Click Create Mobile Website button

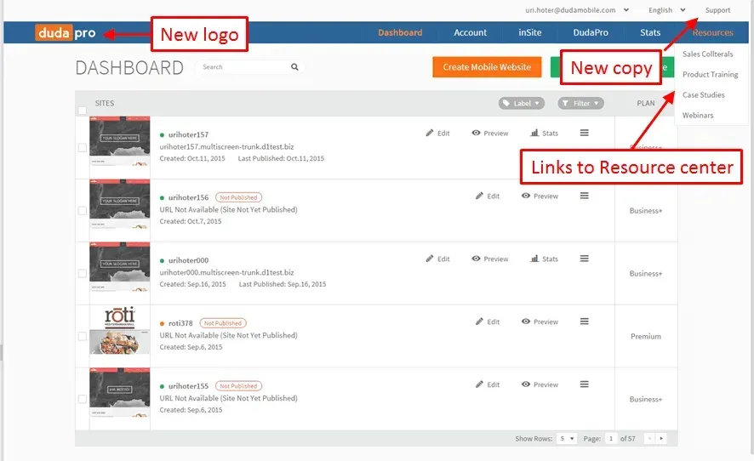(x=487, y=67)
